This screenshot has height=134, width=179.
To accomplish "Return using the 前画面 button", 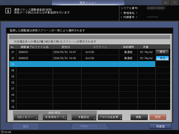I will coord(160,126).
